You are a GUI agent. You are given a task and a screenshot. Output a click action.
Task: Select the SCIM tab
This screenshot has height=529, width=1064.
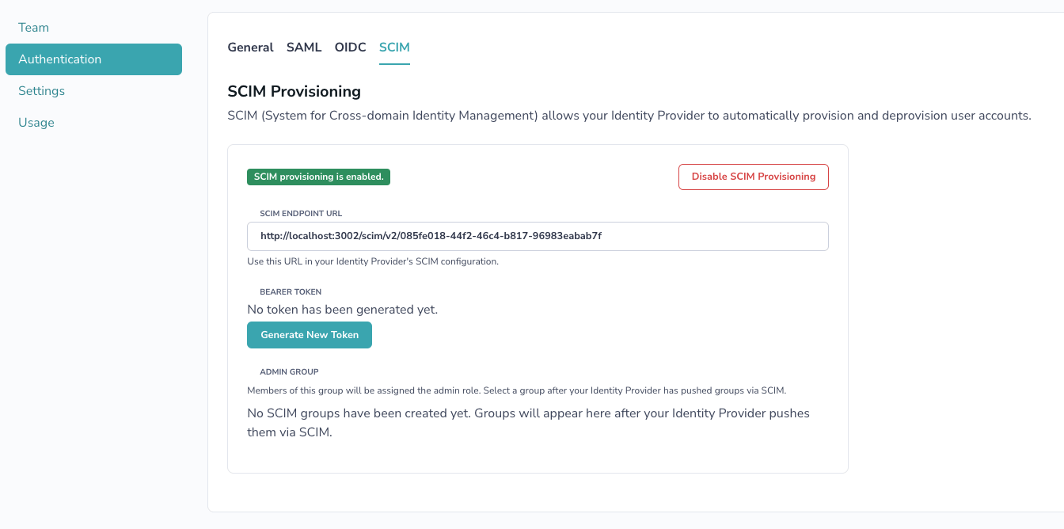(394, 47)
